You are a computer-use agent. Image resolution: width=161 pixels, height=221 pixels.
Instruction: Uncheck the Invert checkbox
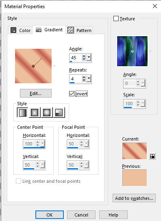coord(72,94)
